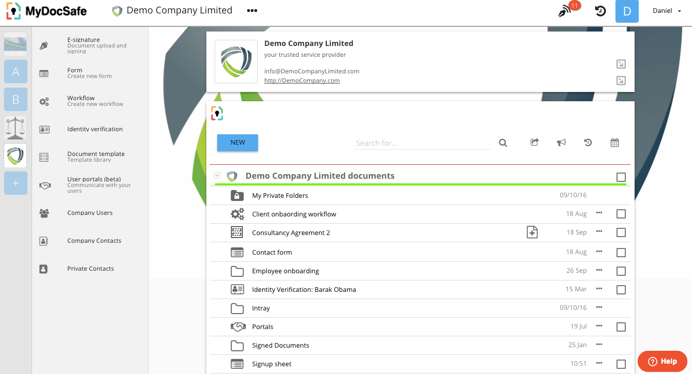Open options menu for Contact form
Viewport: 692px width, 374px height.
(599, 251)
